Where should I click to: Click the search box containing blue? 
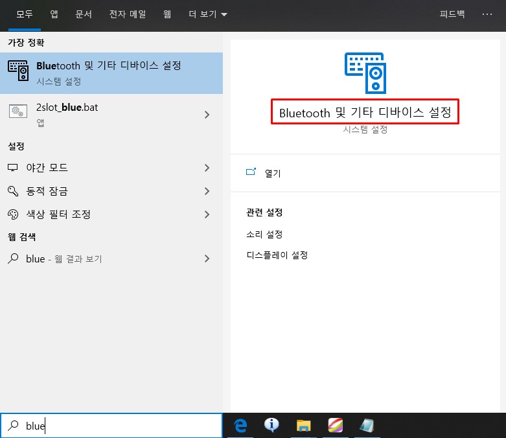pyautogui.click(x=111, y=426)
